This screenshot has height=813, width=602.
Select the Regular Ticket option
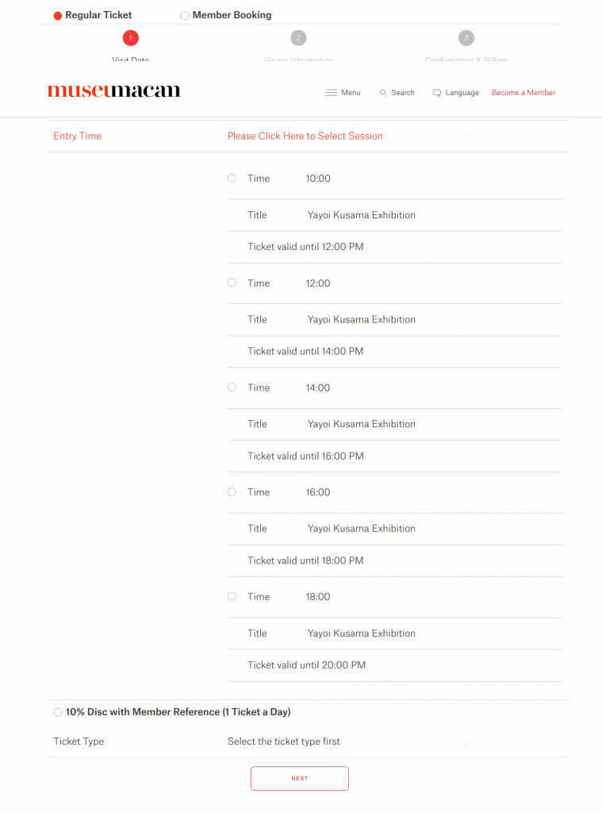click(x=58, y=15)
